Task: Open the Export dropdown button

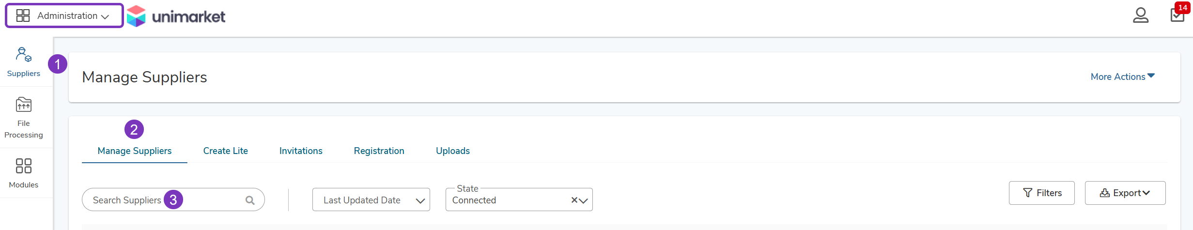Action: click(x=1125, y=193)
